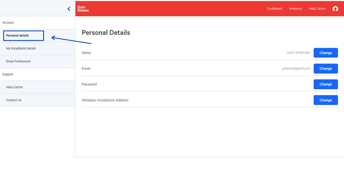Open My broadband details in the sidebar

click(21, 49)
